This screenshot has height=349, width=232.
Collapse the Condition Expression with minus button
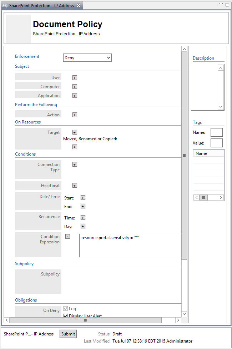tap(68, 236)
